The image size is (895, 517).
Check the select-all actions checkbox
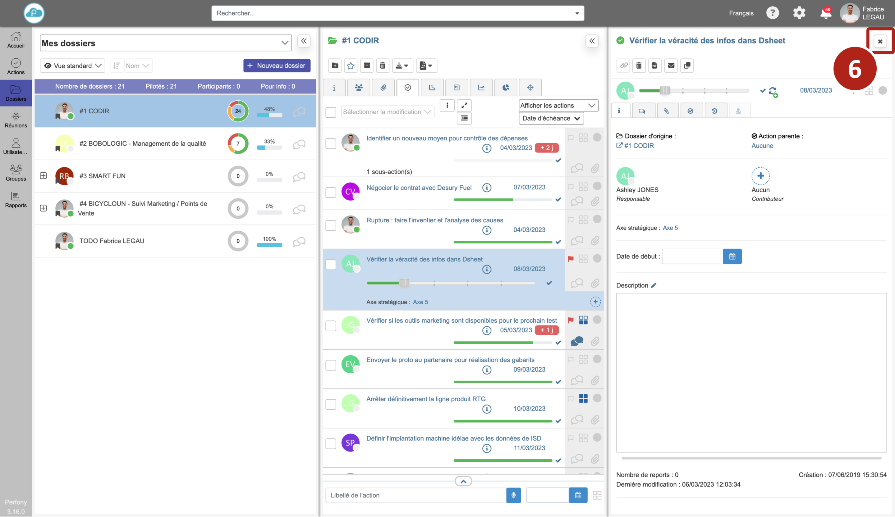click(x=331, y=112)
